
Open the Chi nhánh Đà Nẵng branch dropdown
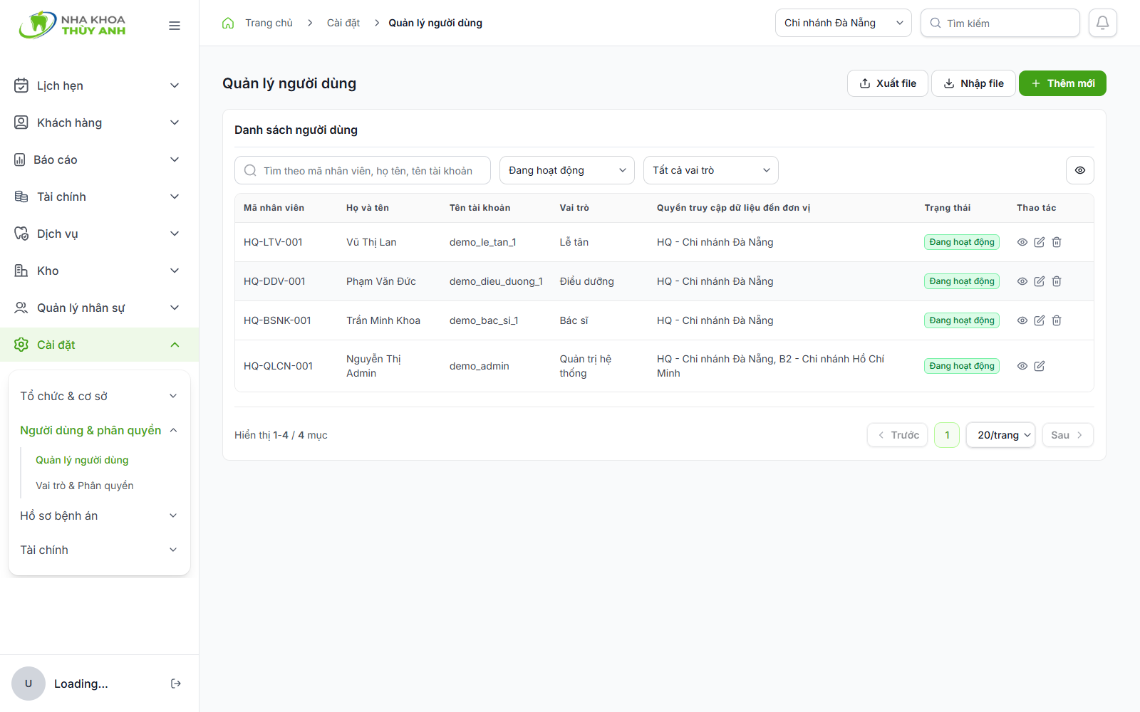[844, 23]
